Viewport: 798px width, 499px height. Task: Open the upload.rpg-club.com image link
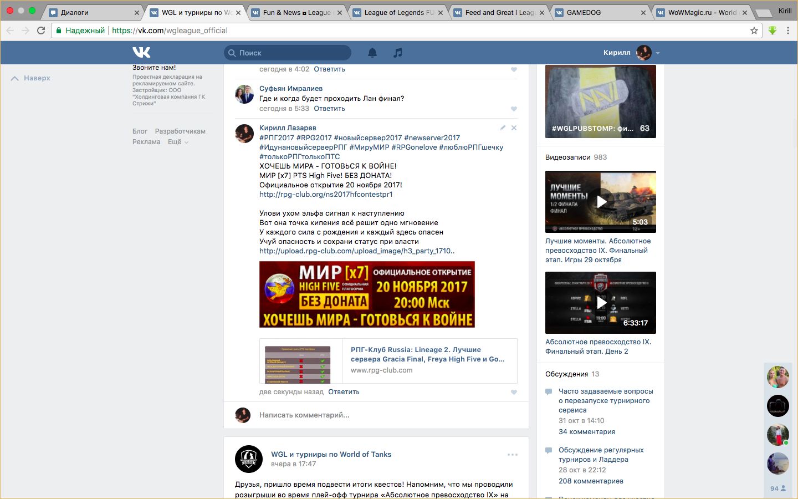point(357,251)
